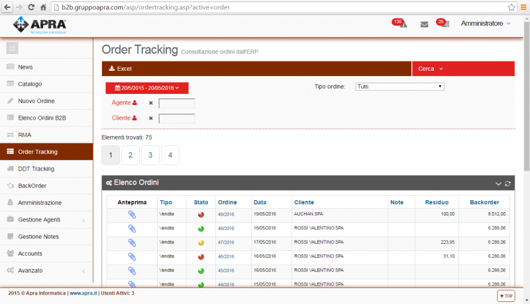The width and height of the screenshot is (530, 304).
Task: Open Elenco Ordini B2B in sidebar
Action: click(x=46, y=118)
